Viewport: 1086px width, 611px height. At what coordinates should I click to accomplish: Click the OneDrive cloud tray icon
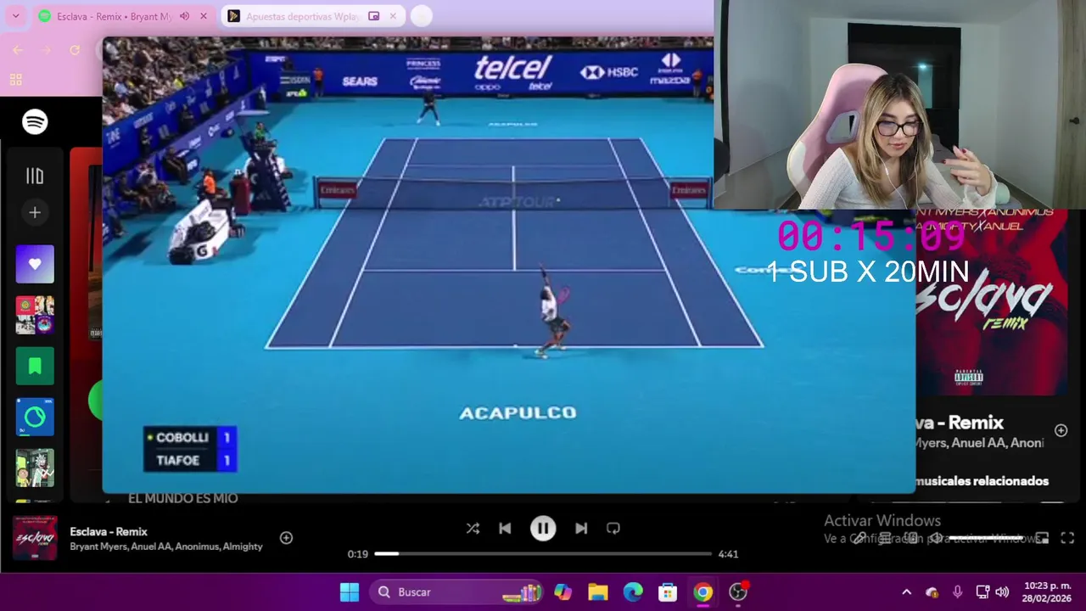pos(932,592)
